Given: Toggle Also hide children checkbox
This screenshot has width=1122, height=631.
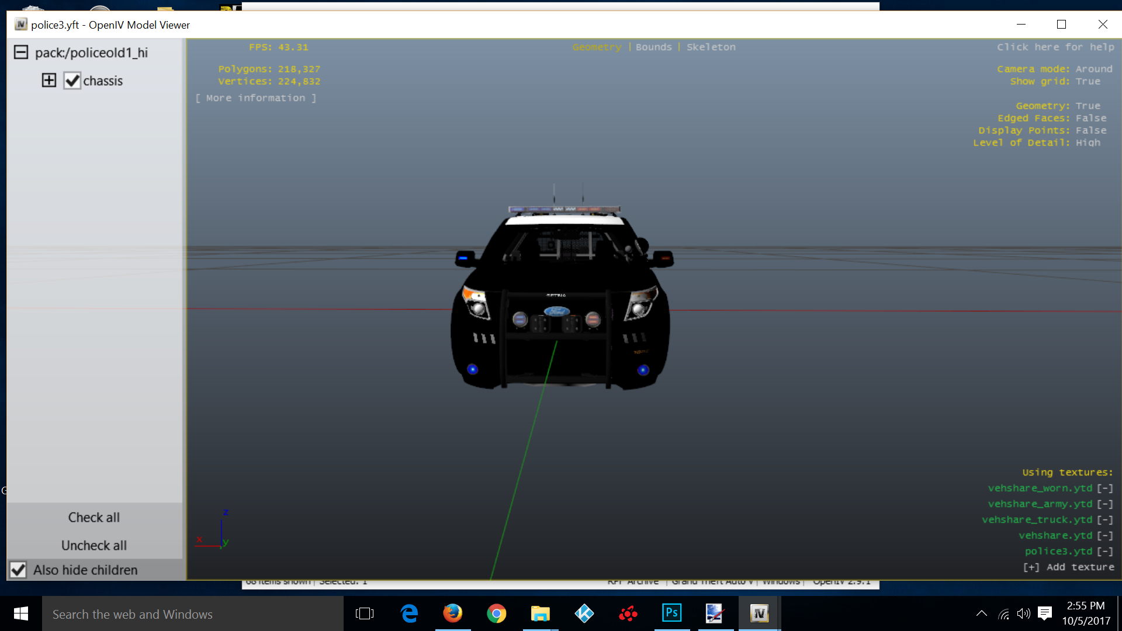Looking at the screenshot, I should pos(18,570).
